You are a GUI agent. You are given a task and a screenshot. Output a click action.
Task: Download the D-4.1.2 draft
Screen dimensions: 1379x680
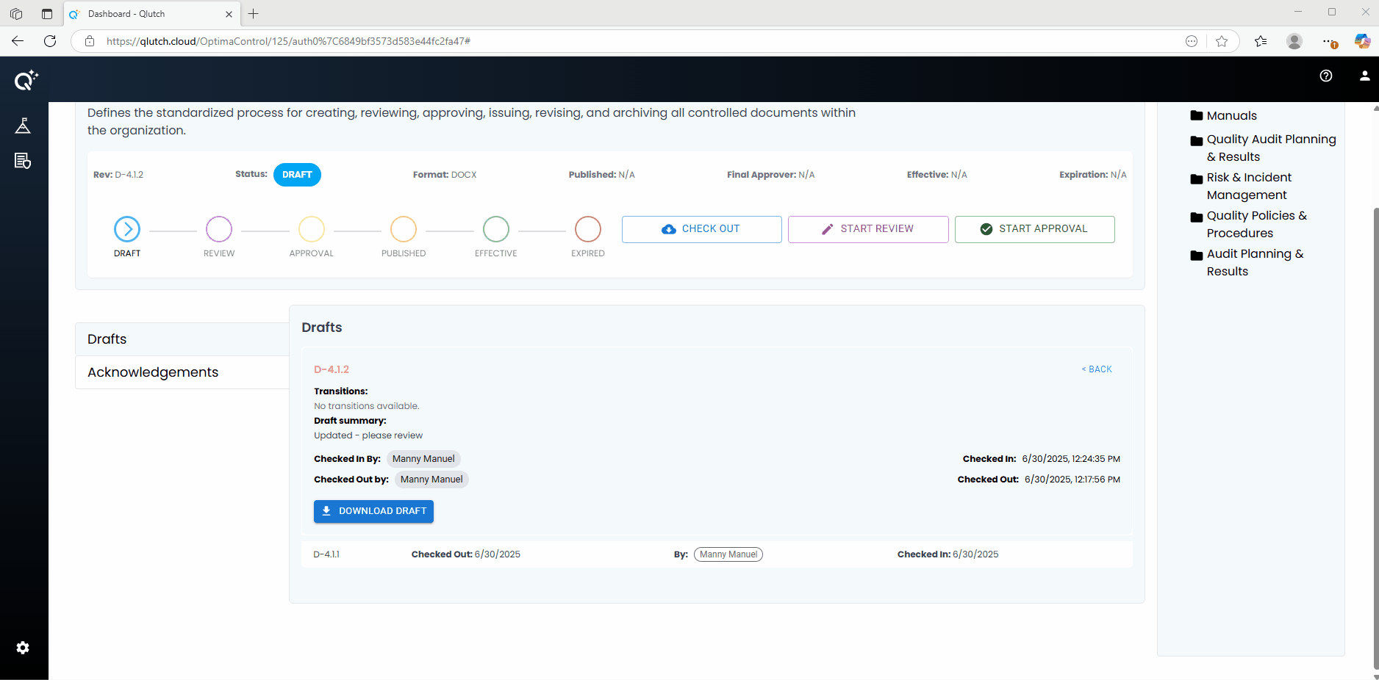coord(373,511)
